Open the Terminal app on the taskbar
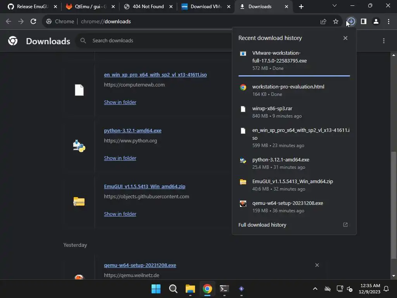The height and width of the screenshot is (298, 397). pyautogui.click(x=224, y=289)
